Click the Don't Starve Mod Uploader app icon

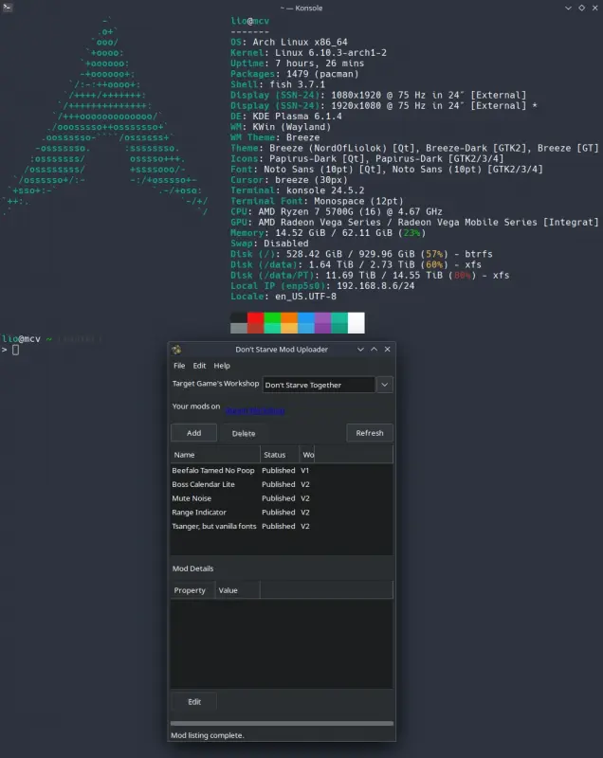click(x=176, y=350)
